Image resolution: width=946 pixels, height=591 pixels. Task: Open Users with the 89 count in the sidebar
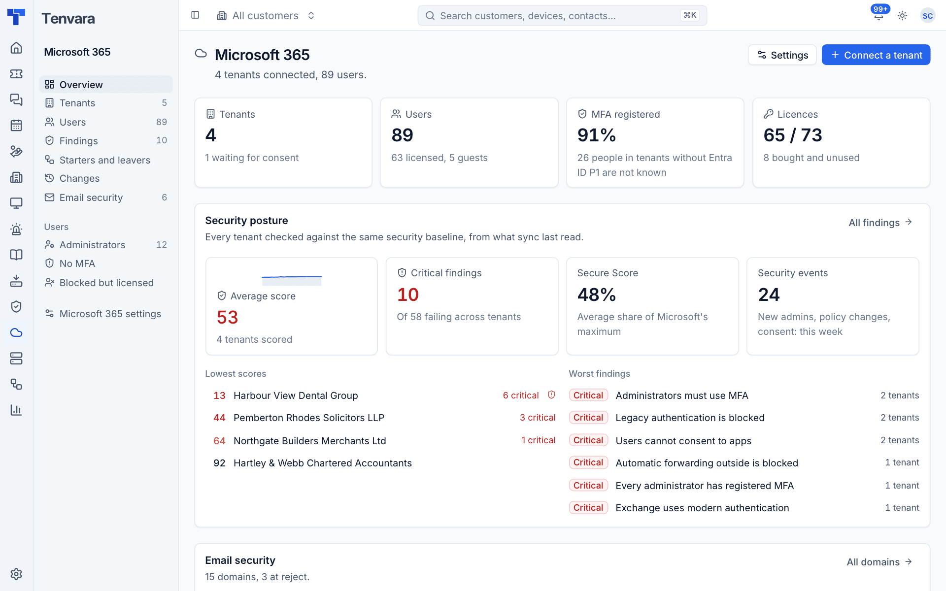pos(106,122)
